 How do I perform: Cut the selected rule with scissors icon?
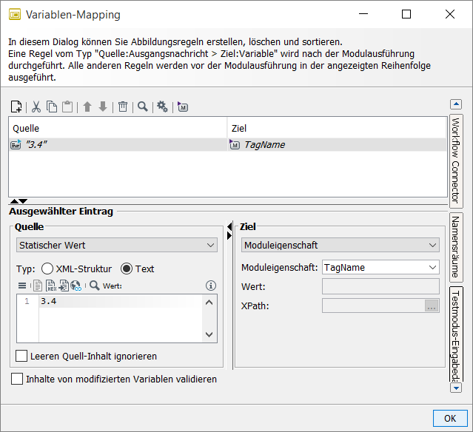(36, 107)
